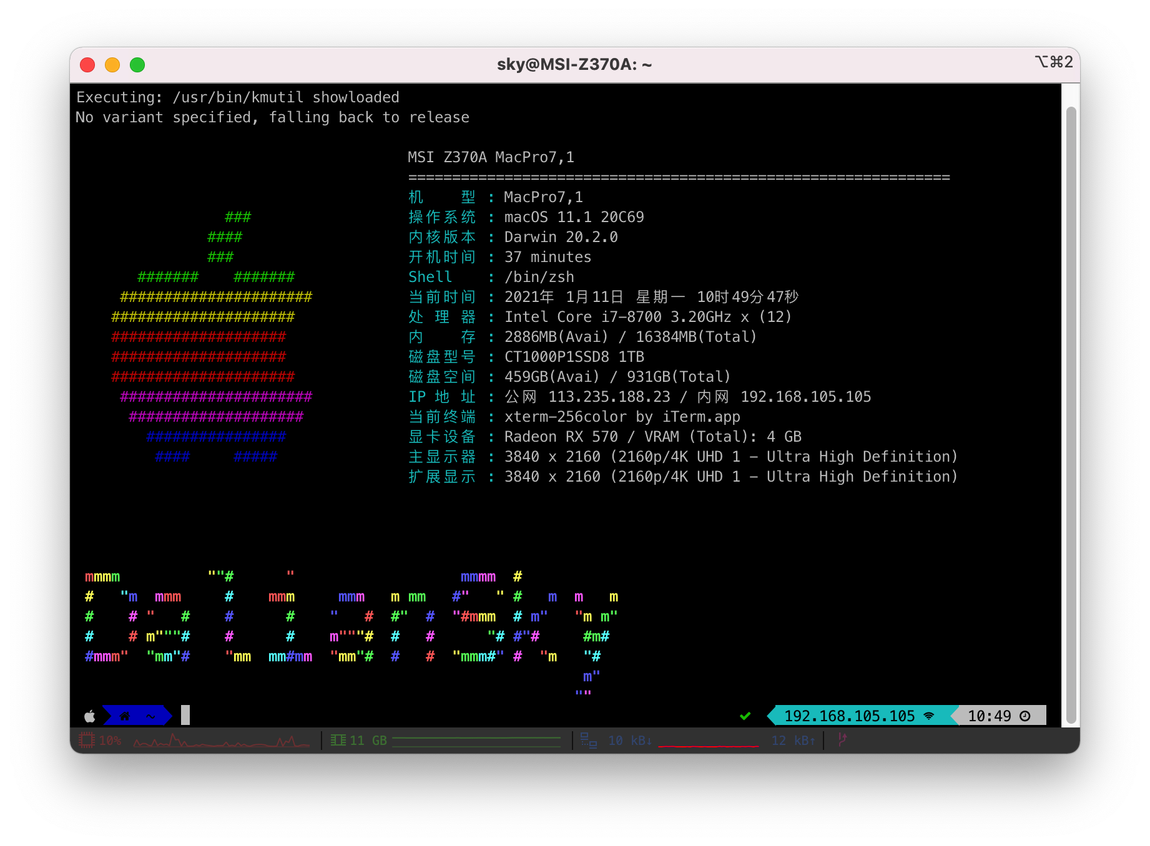Place cursor at the prompt cursor block
Screen dimensions: 1150x846
point(185,715)
